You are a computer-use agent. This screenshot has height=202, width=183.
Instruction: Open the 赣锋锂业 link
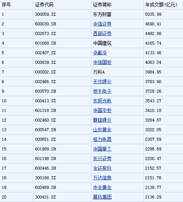tap(102, 120)
